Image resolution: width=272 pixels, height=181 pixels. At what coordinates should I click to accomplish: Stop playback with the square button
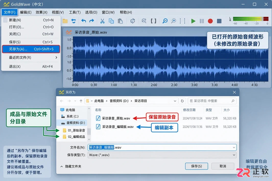click(x=219, y=21)
